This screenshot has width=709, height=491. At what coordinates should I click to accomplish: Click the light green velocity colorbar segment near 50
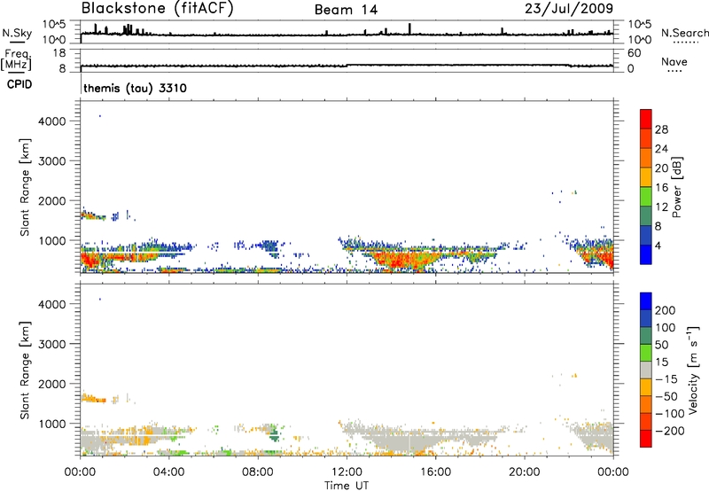point(646,353)
